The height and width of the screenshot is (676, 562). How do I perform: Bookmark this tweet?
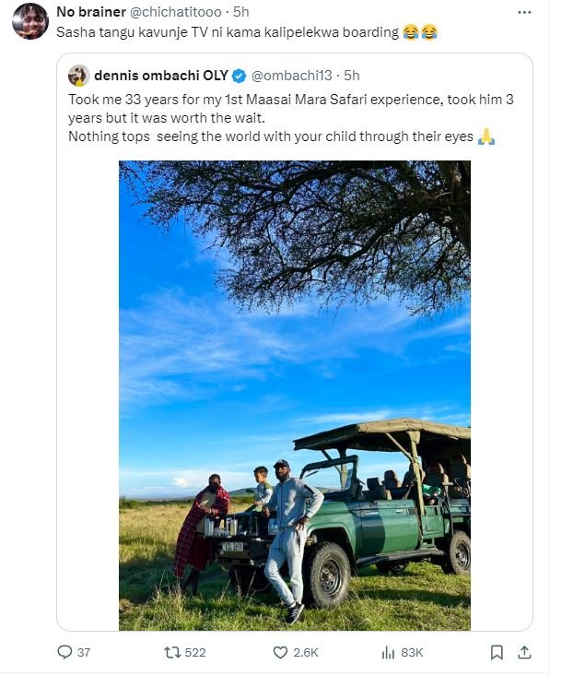[x=497, y=652]
